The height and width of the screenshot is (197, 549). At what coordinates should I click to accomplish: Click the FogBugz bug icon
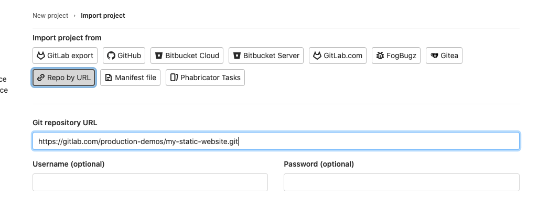[x=380, y=56]
